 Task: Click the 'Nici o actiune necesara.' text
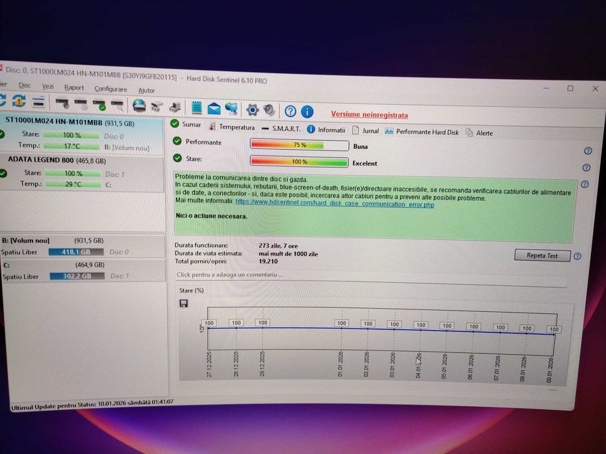(x=211, y=216)
